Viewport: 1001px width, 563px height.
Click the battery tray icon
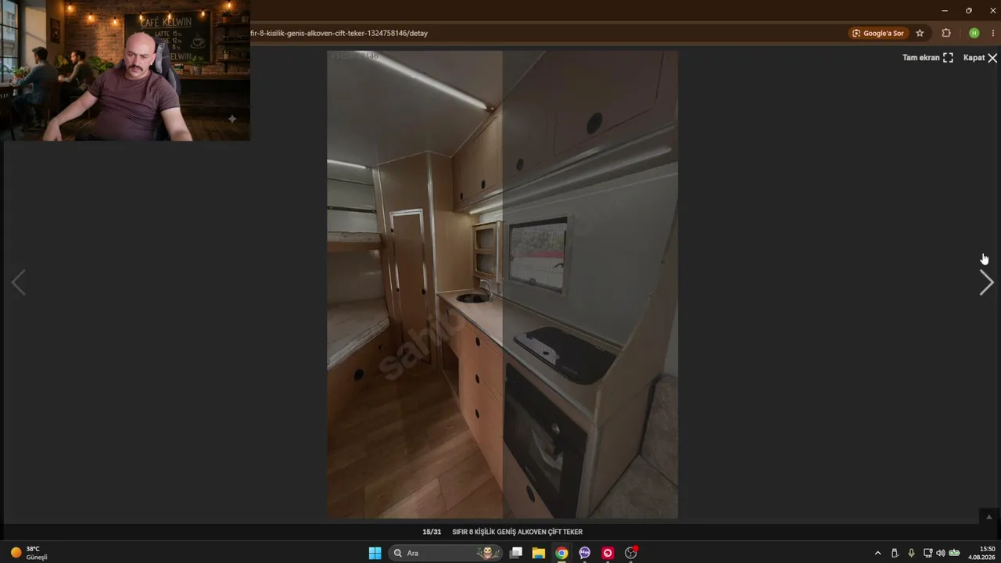coord(954,553)
